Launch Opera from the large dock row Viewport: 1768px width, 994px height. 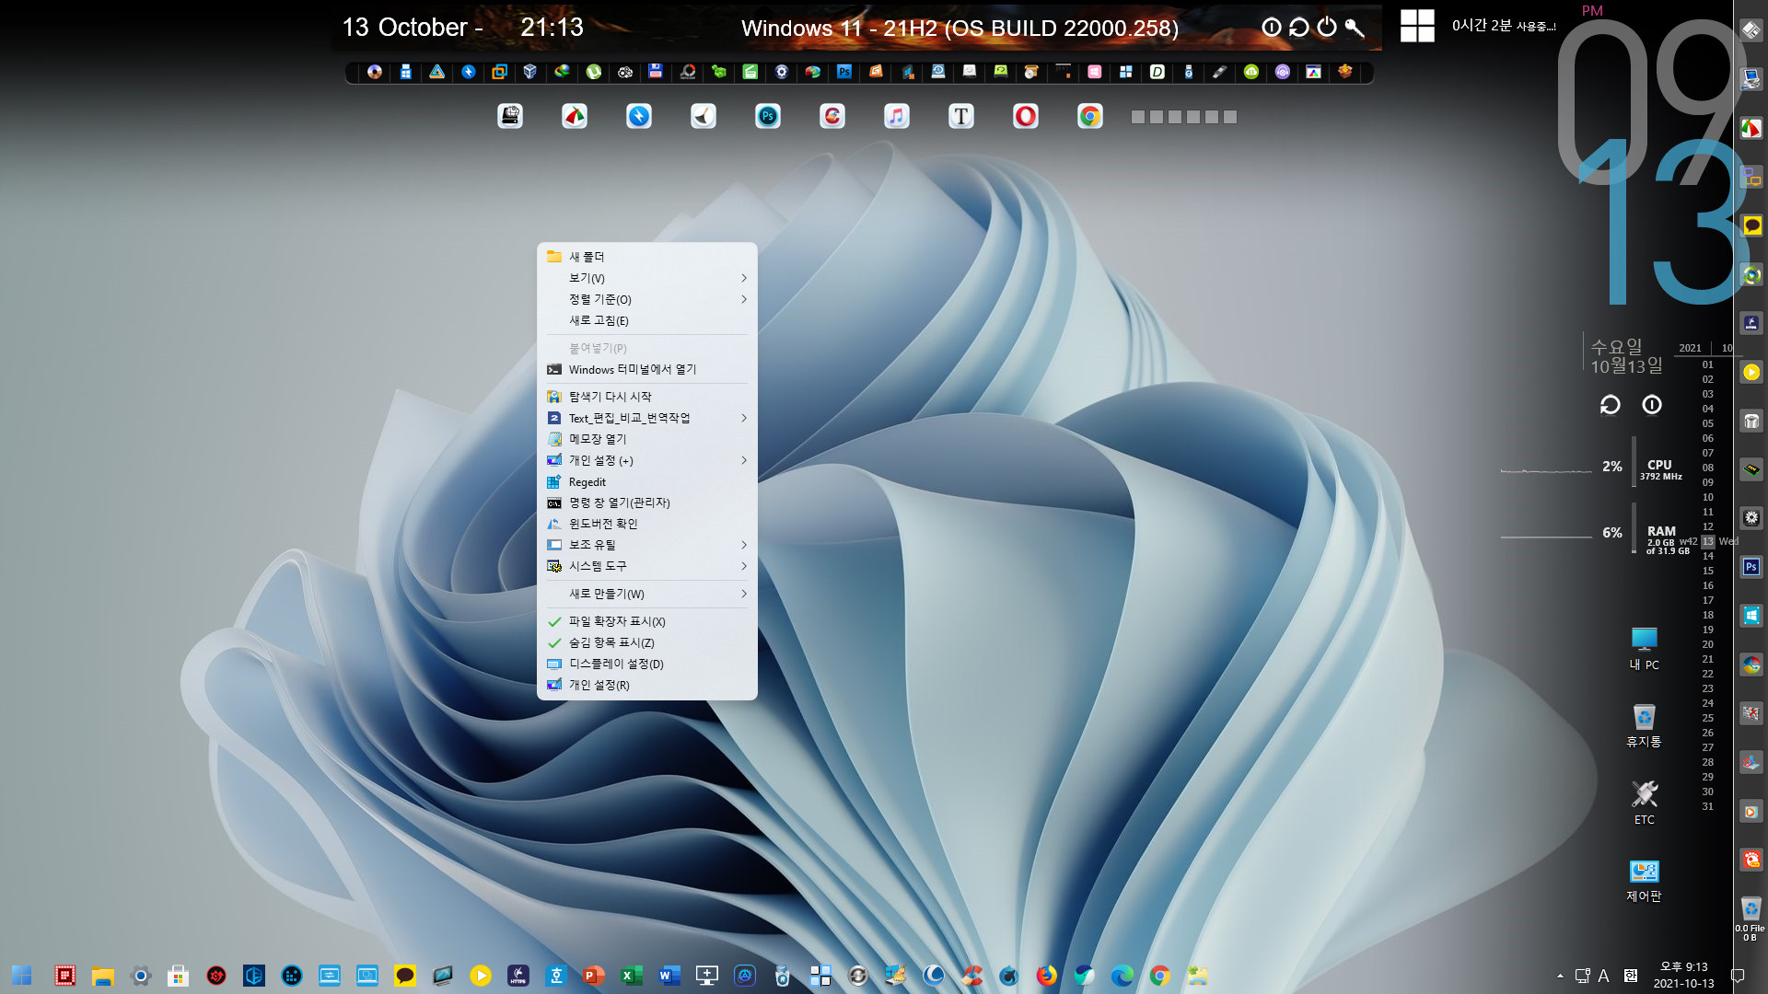tap(1025, 116)
